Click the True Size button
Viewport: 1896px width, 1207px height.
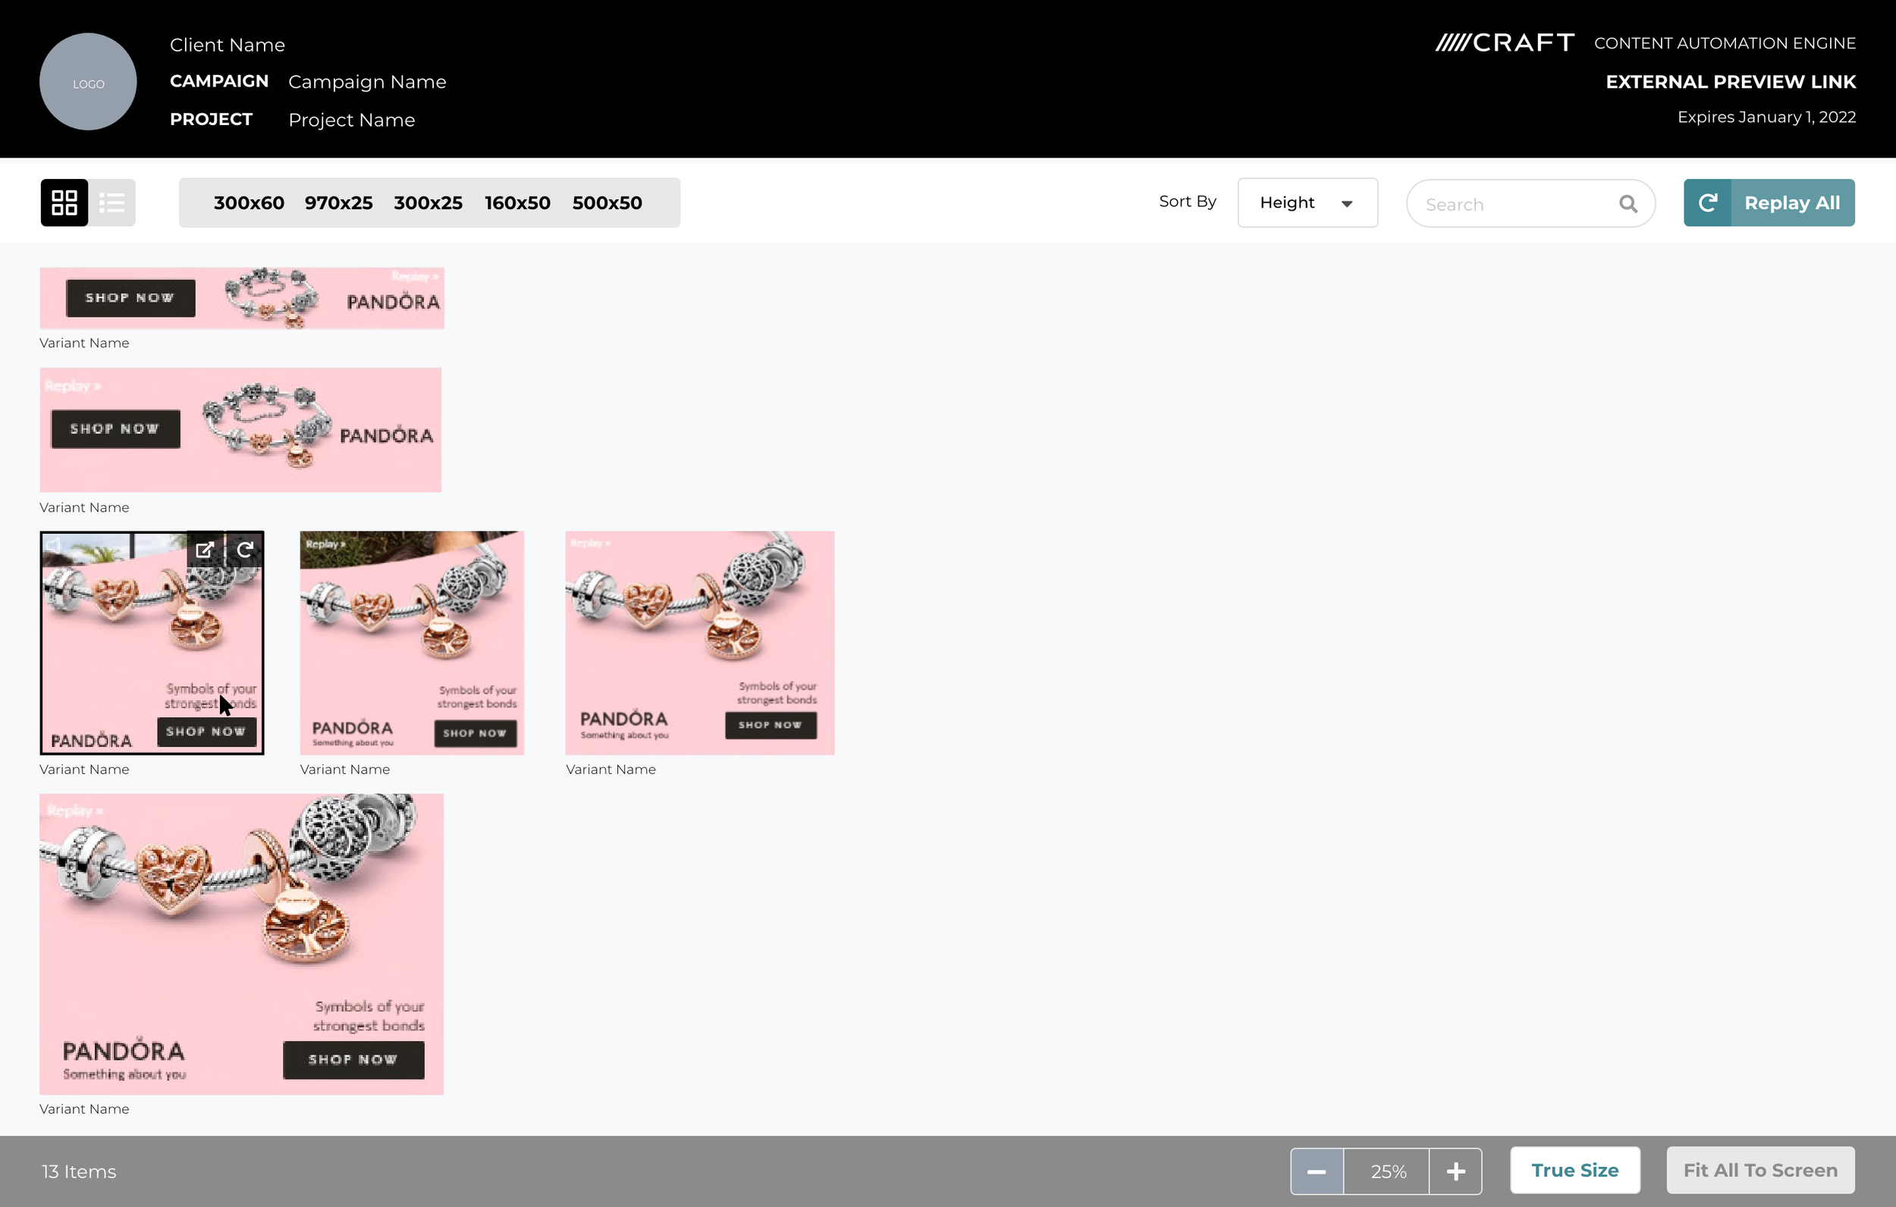[x=1574, y=1170]
